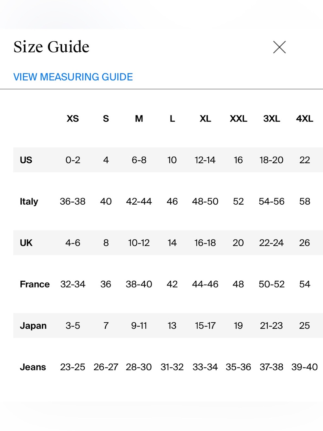Click the France row label
323x431 pixels.
(x=35, y=284)
